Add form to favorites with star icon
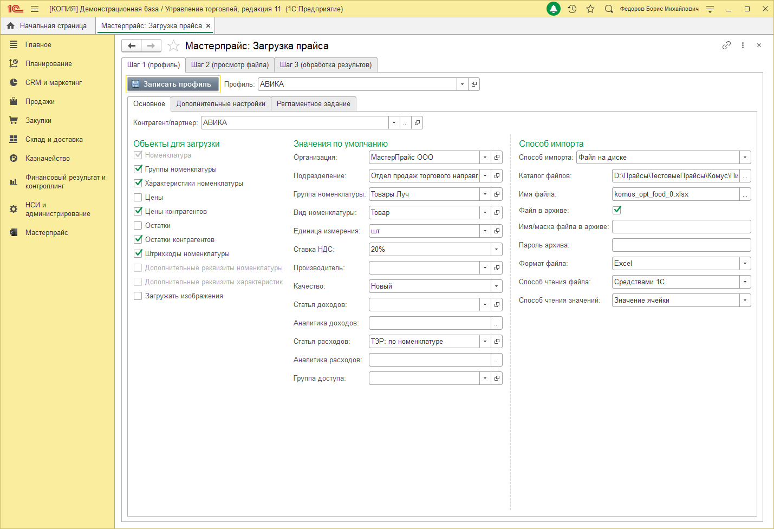Image resolution: width=774 pixels, height=529 pixels. [173, 46]
